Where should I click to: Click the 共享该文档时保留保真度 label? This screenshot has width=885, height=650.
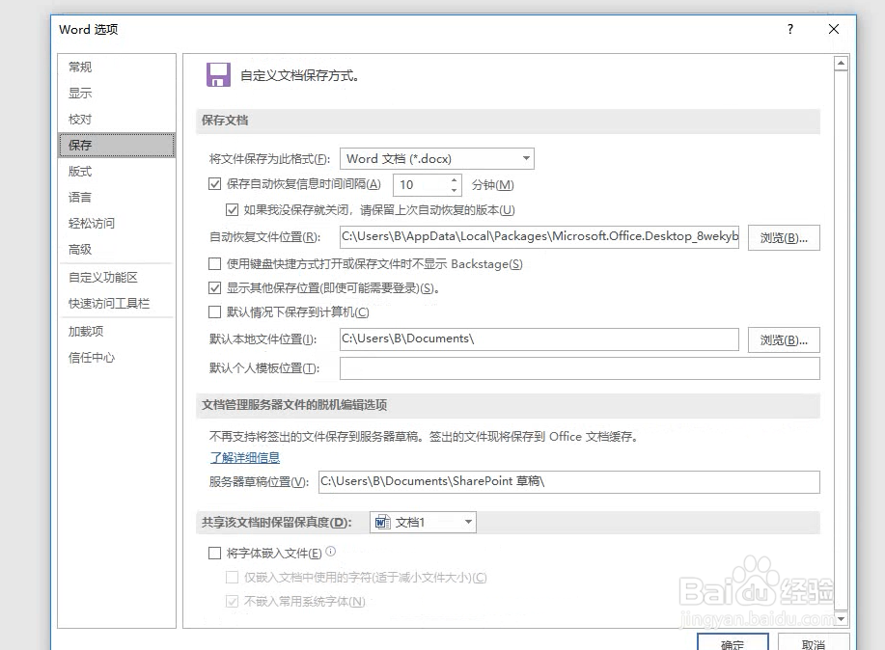point(277,523)
